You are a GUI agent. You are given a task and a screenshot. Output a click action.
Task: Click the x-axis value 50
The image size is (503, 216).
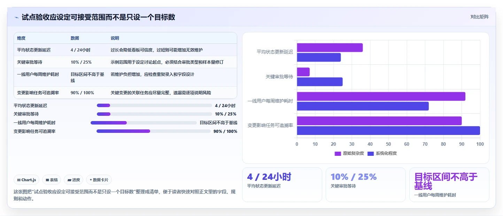(388, 144)
